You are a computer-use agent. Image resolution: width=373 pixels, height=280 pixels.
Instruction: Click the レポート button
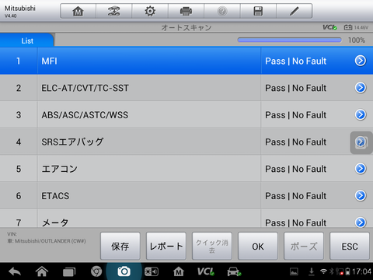click(166, 246)
